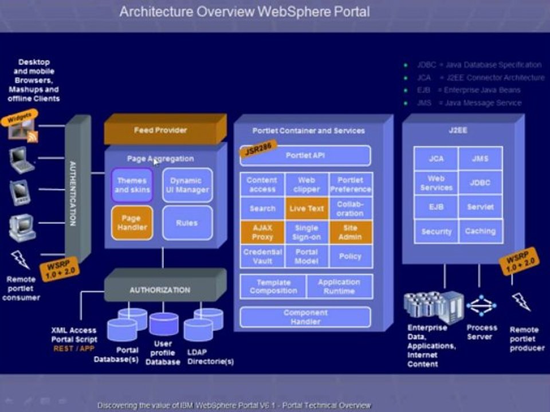
Task: Select the Portal Database cylinders icon
Action: click(x=127, y=325)
